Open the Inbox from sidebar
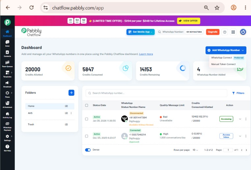The width and height of the screenshot is (251, 170). pyautogui.click(x=7, y=43)
